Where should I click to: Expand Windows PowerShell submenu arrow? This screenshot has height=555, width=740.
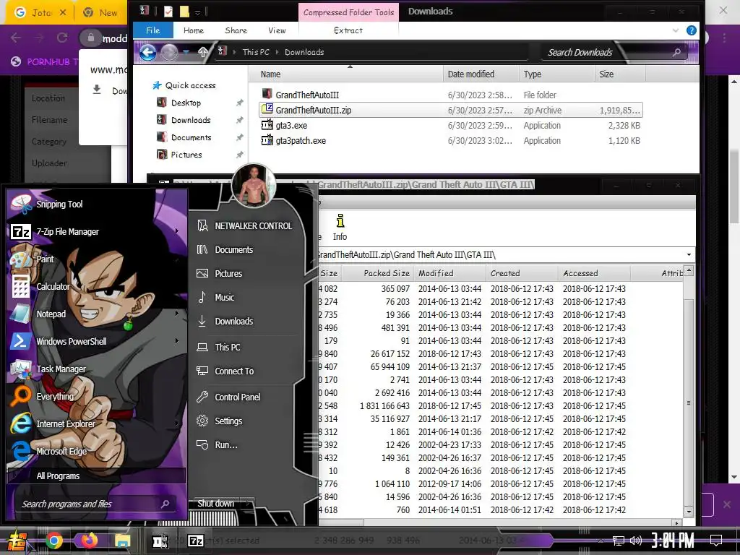coord(177,341)
